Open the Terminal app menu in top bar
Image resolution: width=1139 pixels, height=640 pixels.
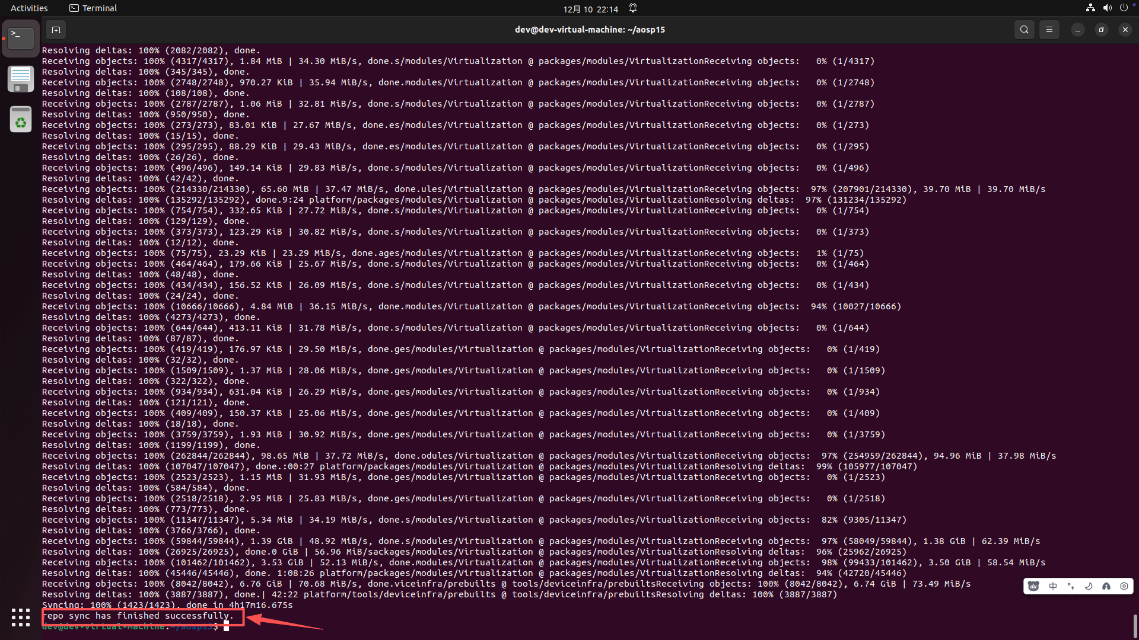pyautogui.click(x=93, y=8)
